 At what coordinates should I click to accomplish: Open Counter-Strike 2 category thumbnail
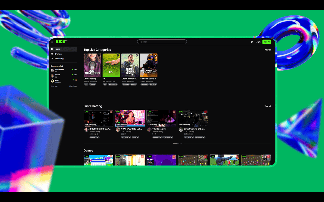pyautogui.click(x=149, y=65)
